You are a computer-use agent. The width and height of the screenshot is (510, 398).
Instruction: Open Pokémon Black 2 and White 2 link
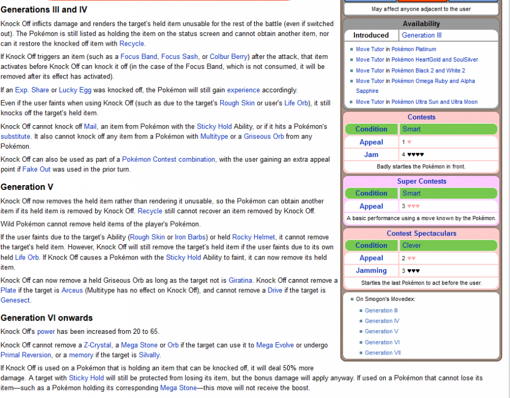pyautogui.click(x=428, y=71)
